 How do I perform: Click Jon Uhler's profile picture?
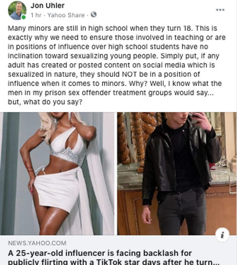[17, 11]
